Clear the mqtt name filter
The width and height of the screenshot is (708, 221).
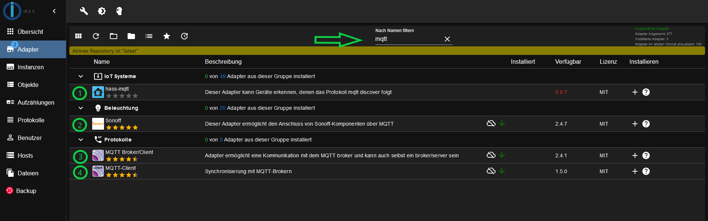(x=447, y=39)
